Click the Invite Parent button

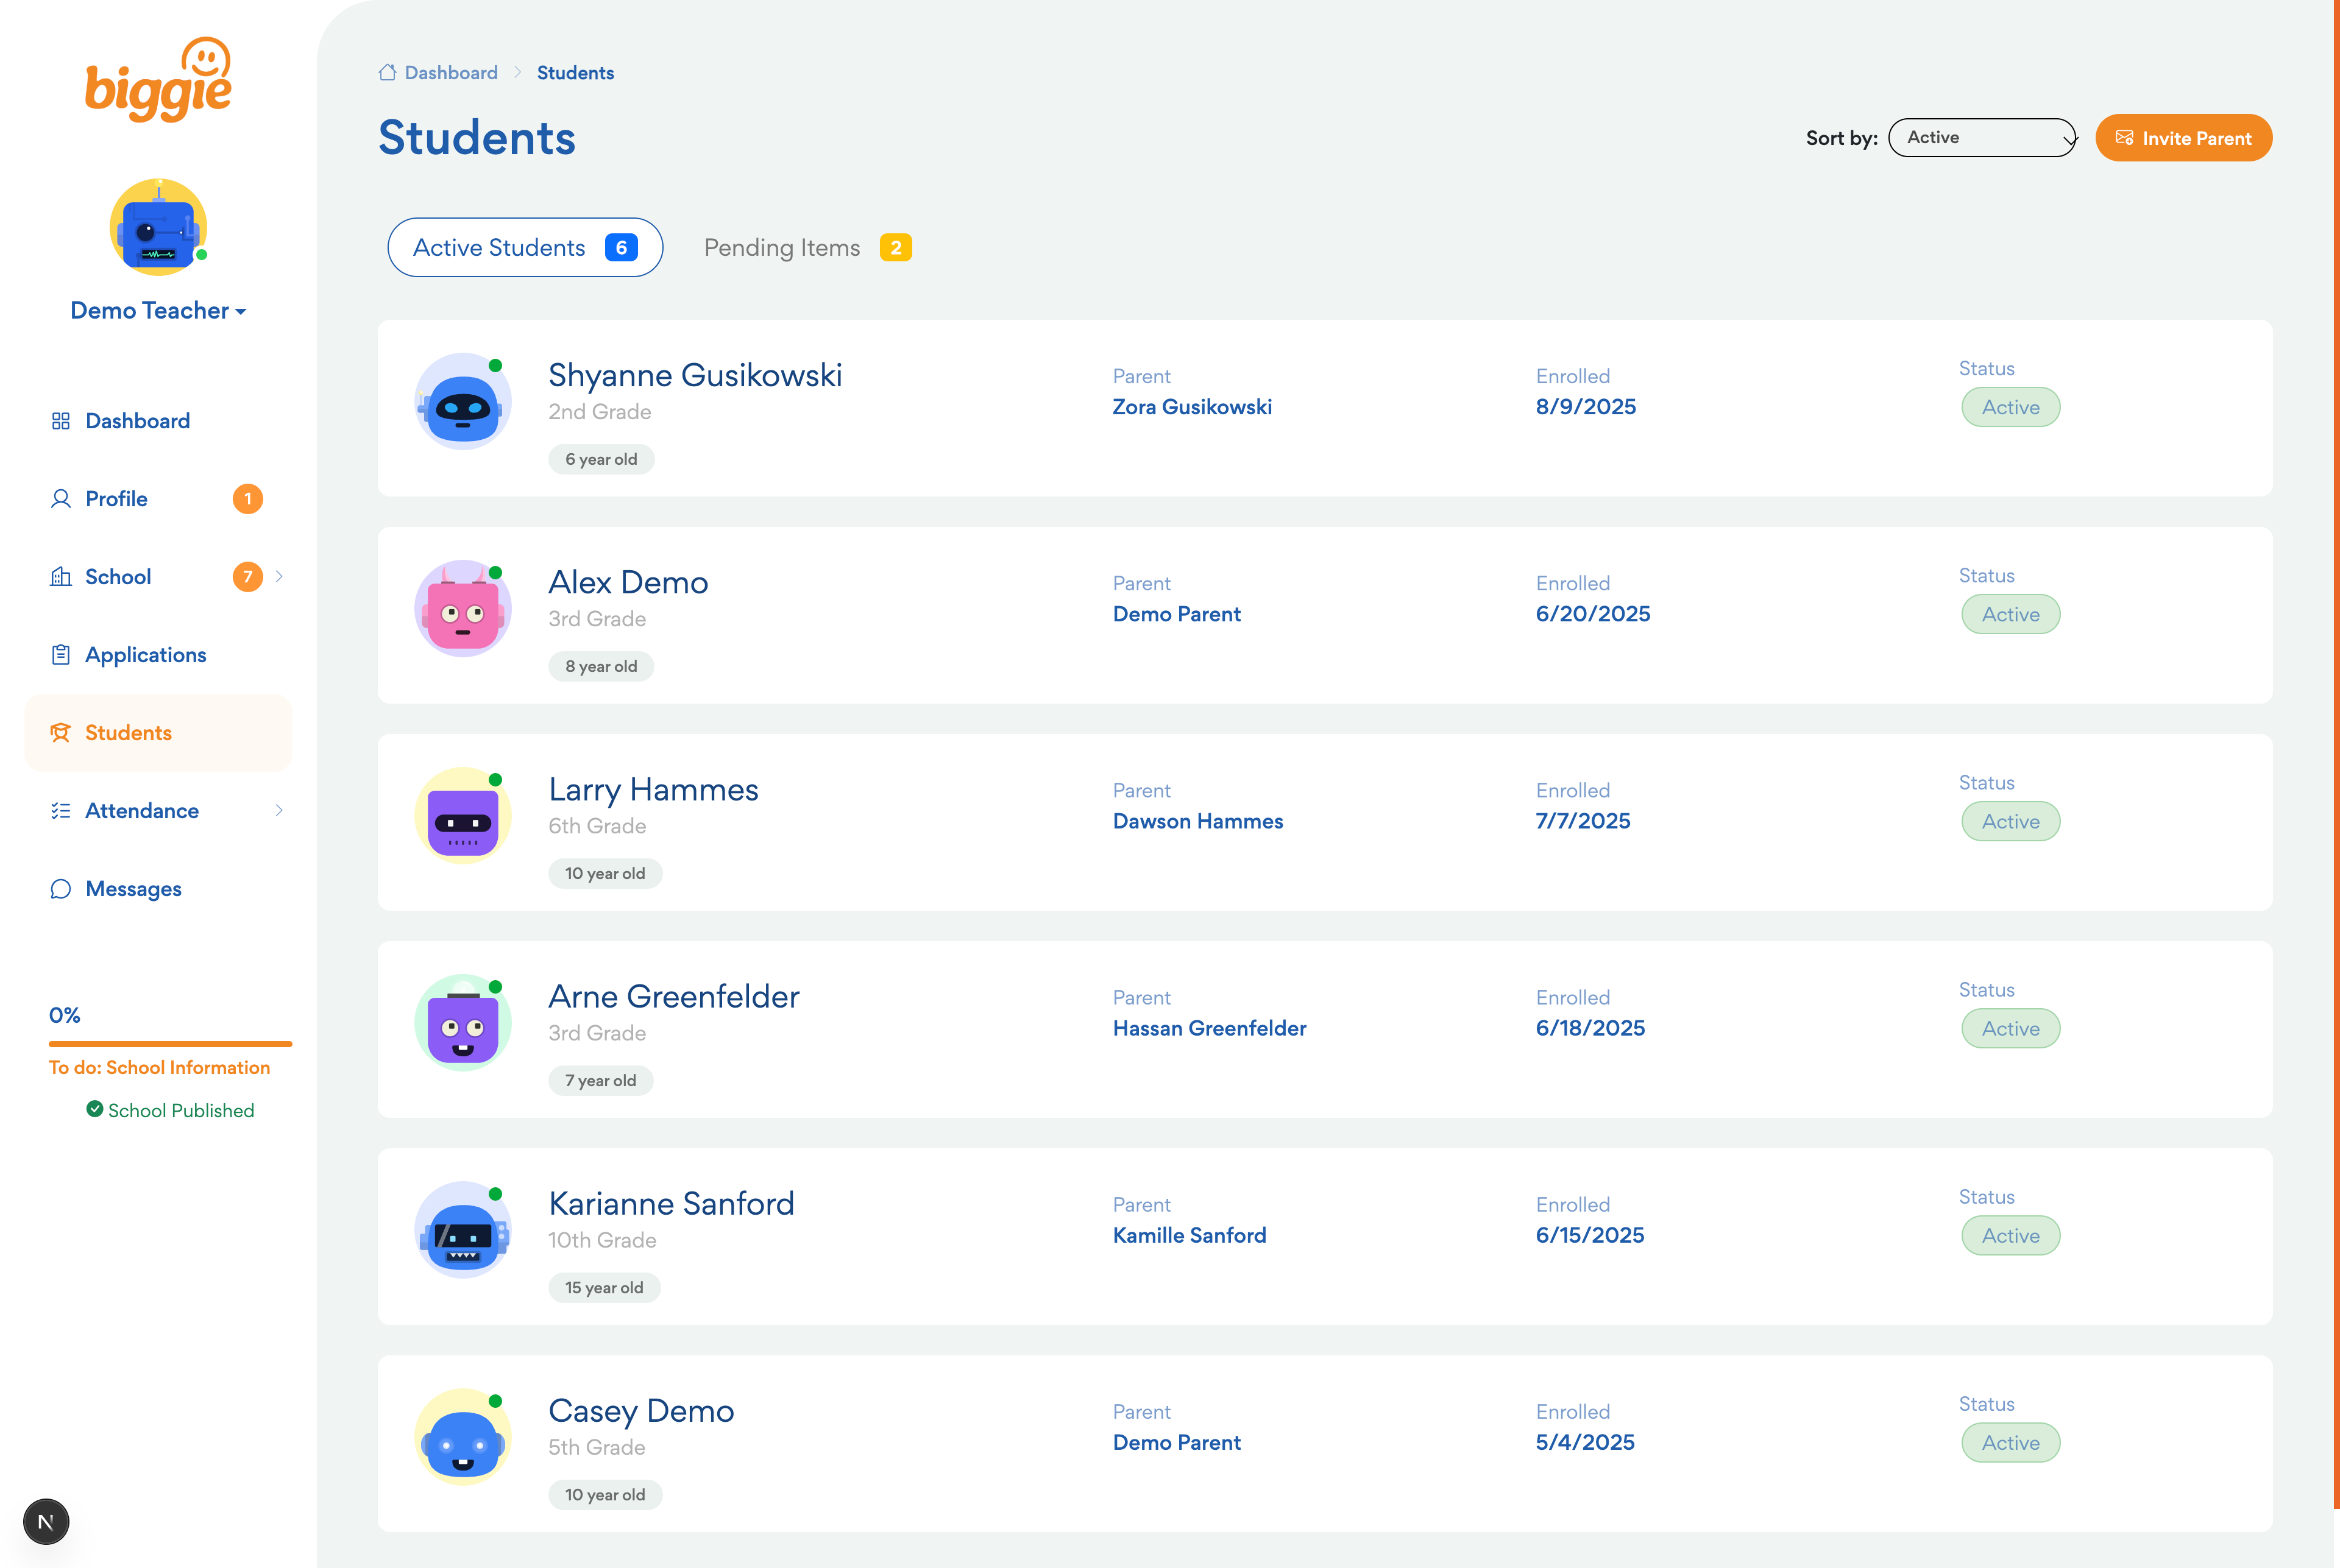tap(2184, 137)
